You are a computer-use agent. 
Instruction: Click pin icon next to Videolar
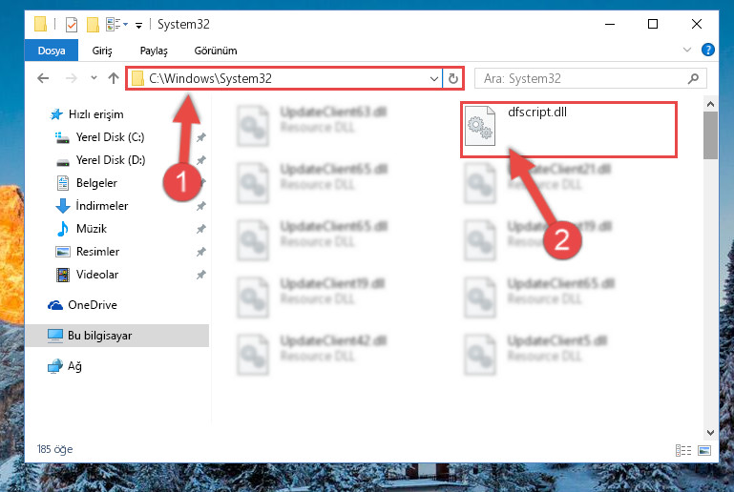(x=200, y=275)
